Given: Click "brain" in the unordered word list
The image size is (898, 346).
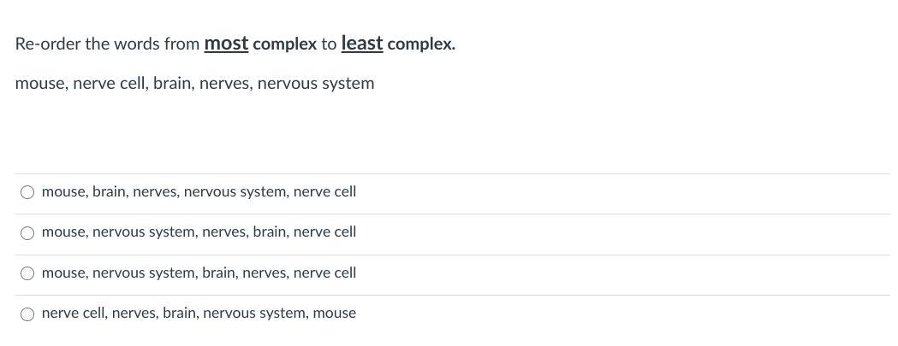Looking at the screenshot, I should pos(171,84).
